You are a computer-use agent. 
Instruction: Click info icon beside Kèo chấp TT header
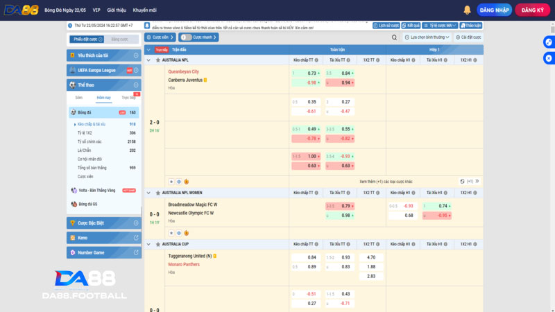tap(317, 60)
